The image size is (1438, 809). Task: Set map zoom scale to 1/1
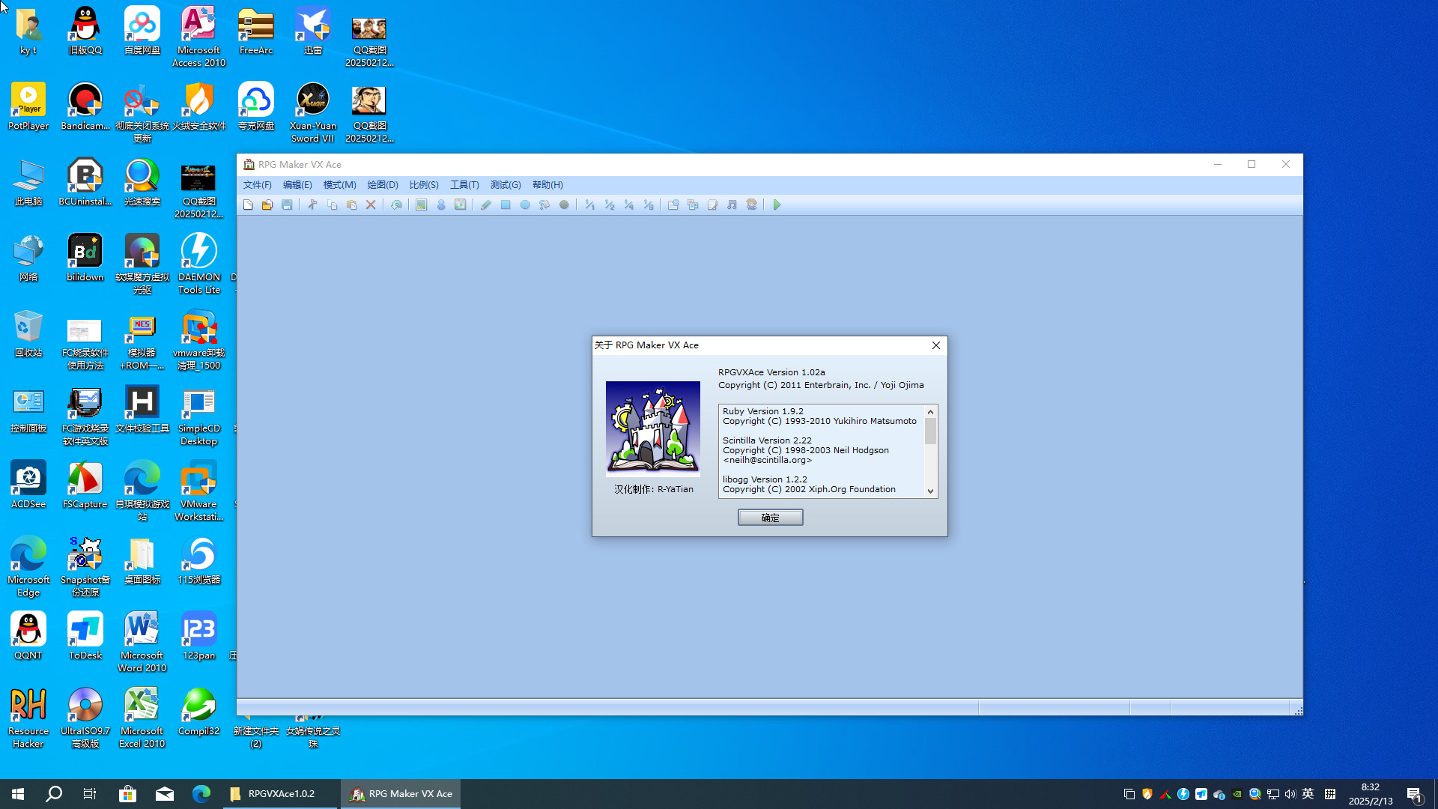click(x=589, y=204)
